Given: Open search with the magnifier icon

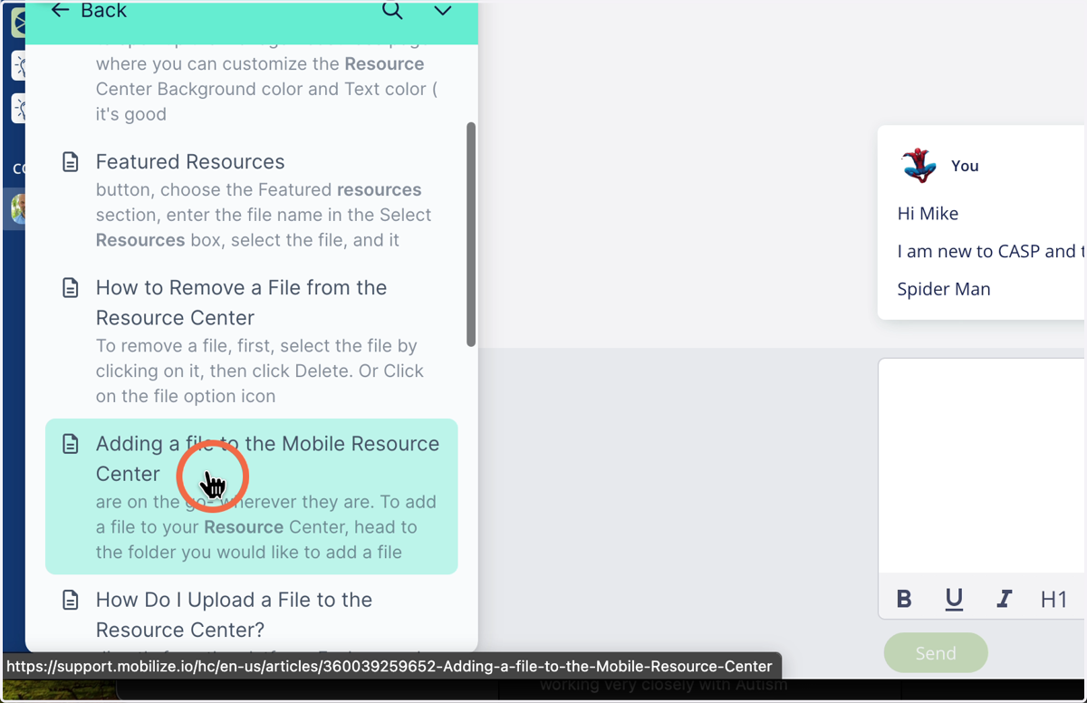Looking at the screenshot, I should (392, 10).
